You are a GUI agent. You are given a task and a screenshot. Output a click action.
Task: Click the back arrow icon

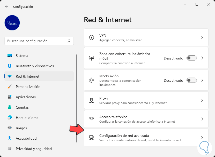(6, 6)
